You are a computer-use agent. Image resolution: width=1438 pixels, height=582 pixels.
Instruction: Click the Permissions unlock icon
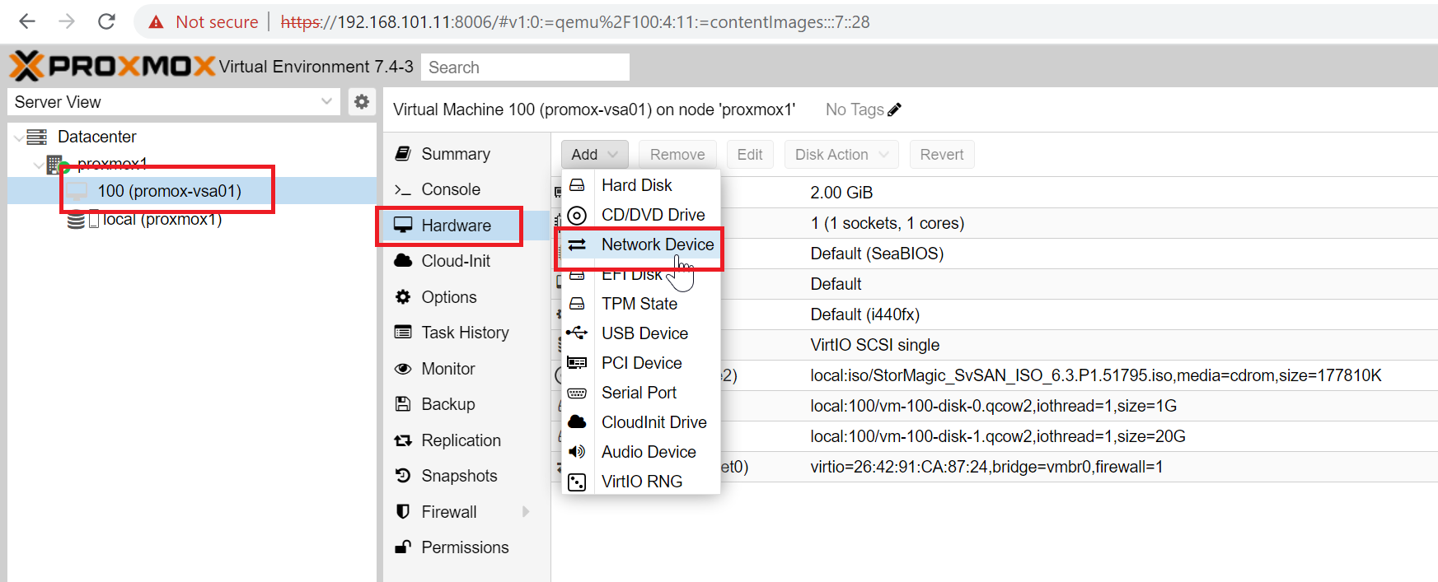tap(403, 547)
